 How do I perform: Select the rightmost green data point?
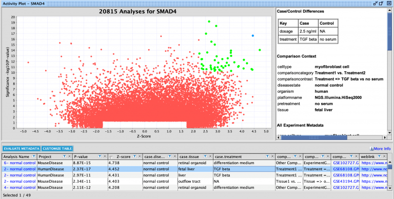[x=260, y=50]
